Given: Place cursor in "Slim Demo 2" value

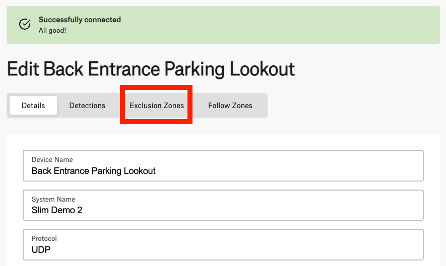Looking at the screenshot, I should point(57,210).
